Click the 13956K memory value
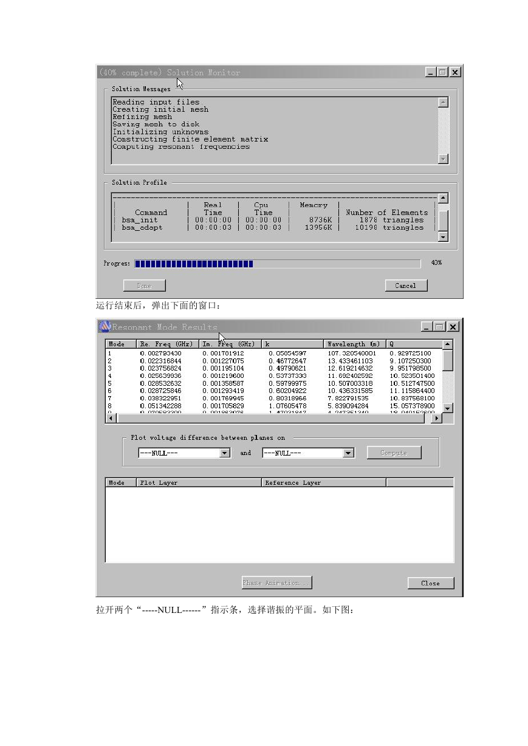The width and height of the screenshot is (528, 746). (318, 227)
